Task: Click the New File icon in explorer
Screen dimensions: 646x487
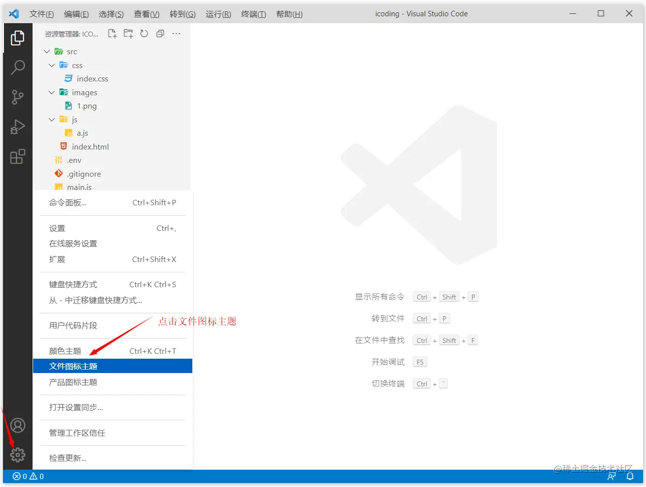Action: tap(112, 34)
